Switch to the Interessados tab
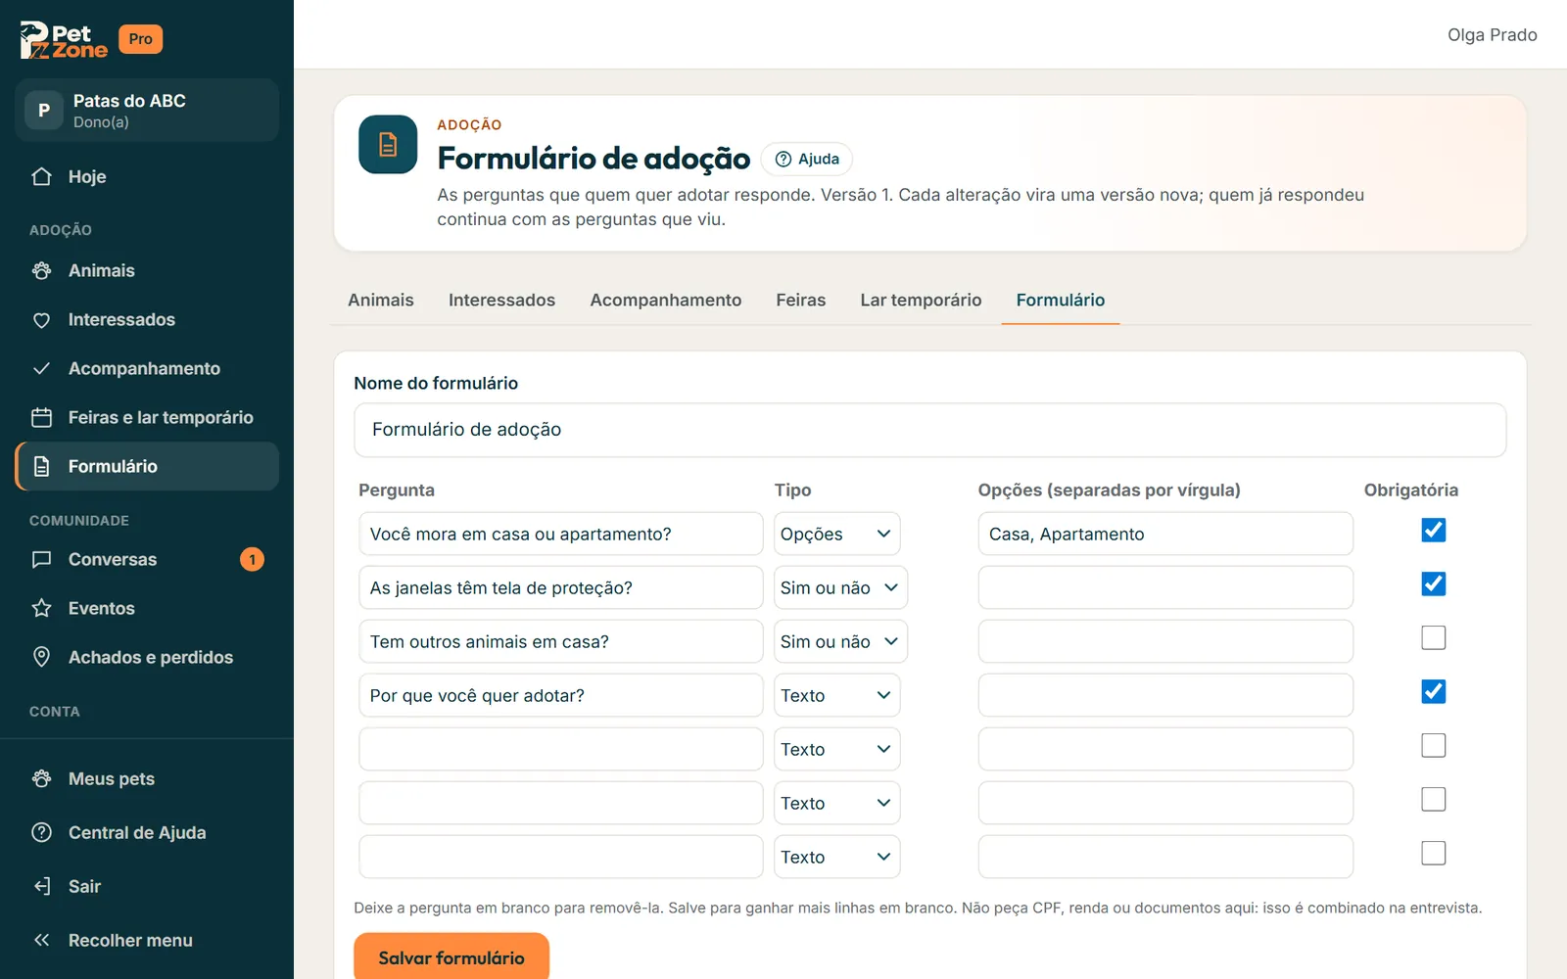This screenshot has height=979, width=1567. 501,301
